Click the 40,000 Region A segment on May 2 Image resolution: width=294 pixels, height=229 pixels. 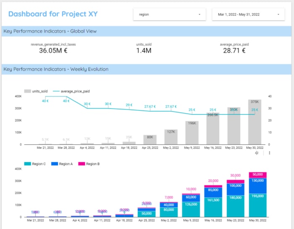[169, 205]
